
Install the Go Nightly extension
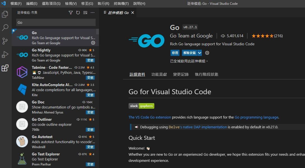90,60
